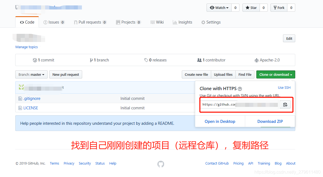323x177 pixels.
Task: Click Upload files button
Action: pos(223,75)
